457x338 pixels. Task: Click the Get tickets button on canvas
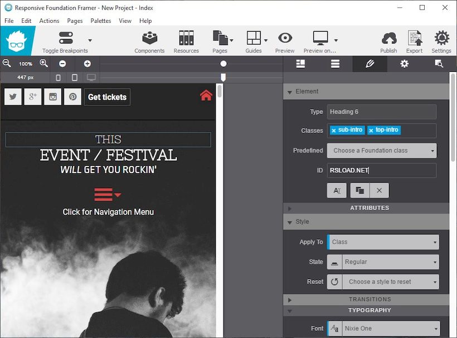pos(107,96)
